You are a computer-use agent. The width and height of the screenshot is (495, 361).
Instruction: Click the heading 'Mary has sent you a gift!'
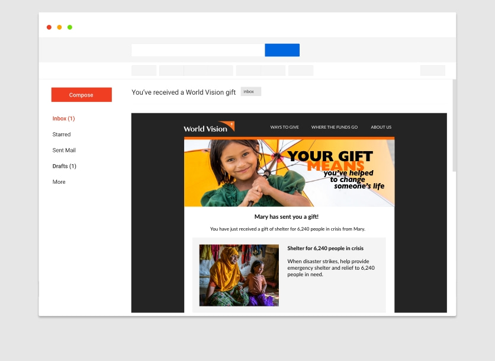tap(287, 216)
